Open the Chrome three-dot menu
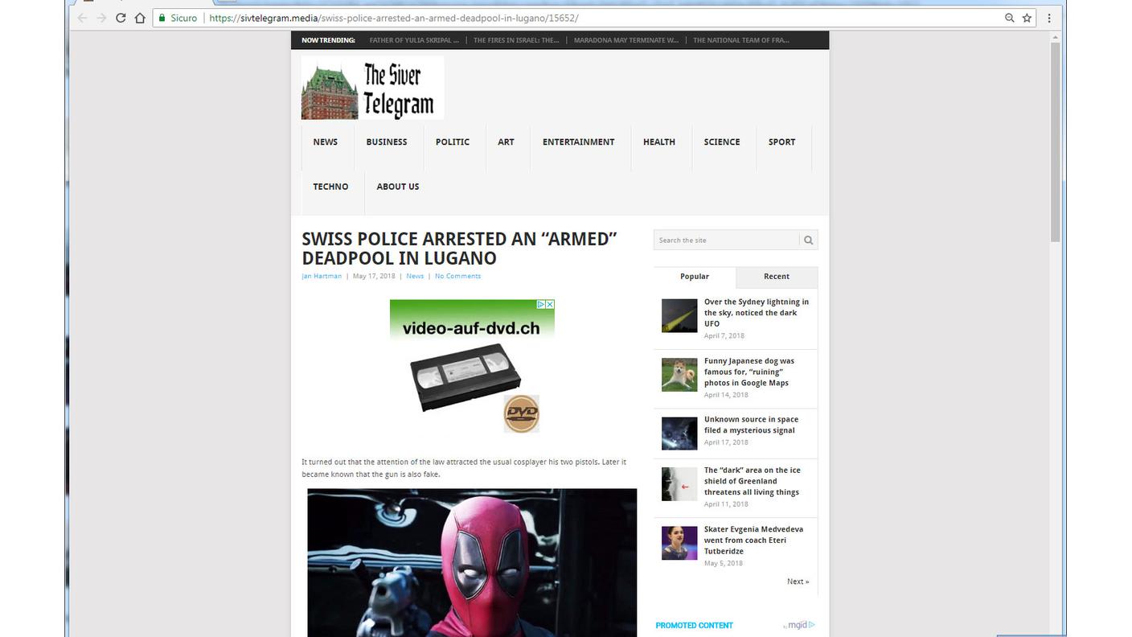Screen dimensions: 1132x637 1048,18
